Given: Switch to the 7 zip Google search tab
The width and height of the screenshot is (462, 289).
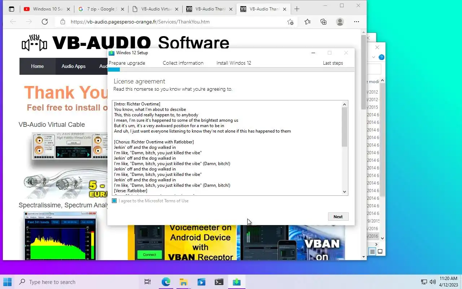Looking at the screenshot, I should point(101,9).
